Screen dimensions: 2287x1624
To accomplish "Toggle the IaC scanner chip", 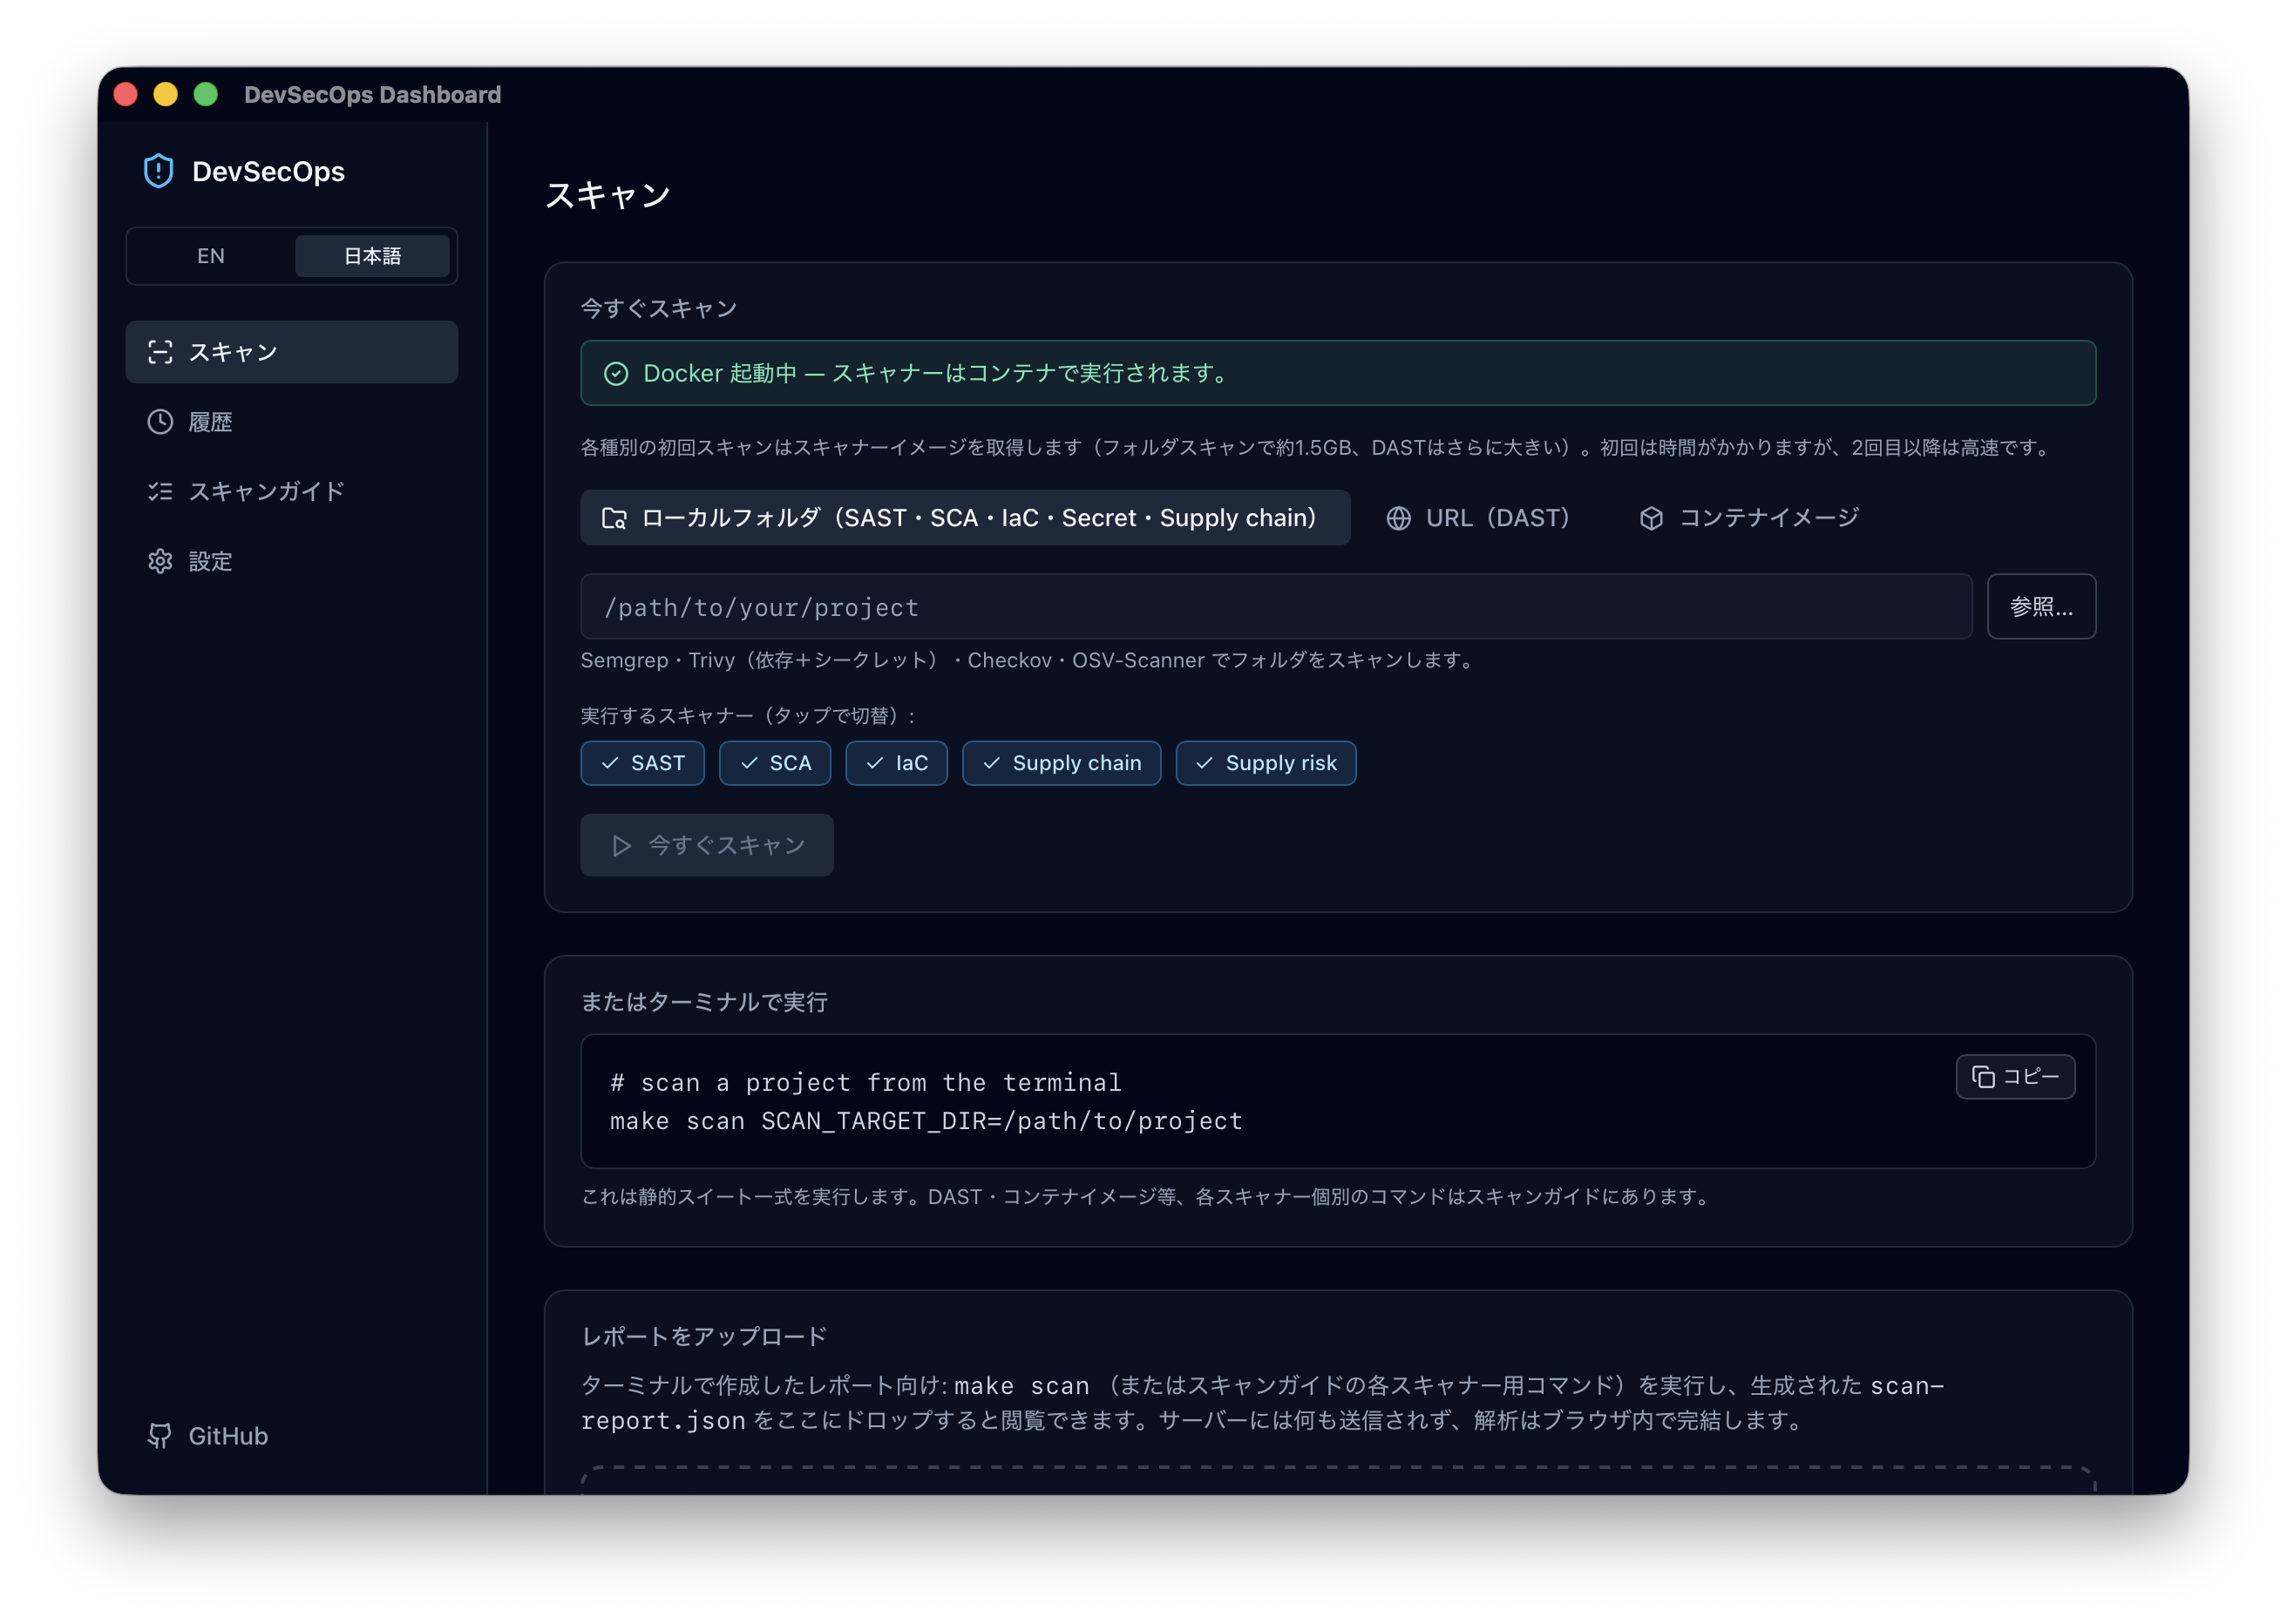I will coord(896,763).
